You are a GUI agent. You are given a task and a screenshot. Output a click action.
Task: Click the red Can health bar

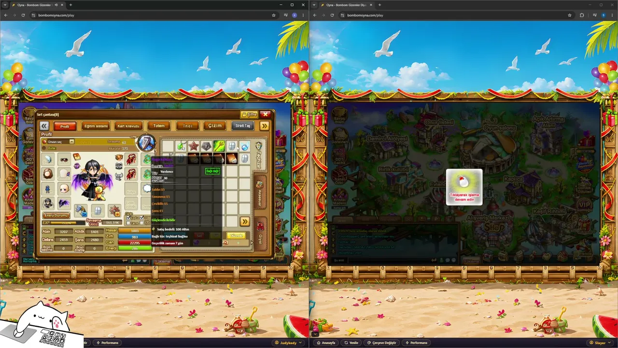135,242
